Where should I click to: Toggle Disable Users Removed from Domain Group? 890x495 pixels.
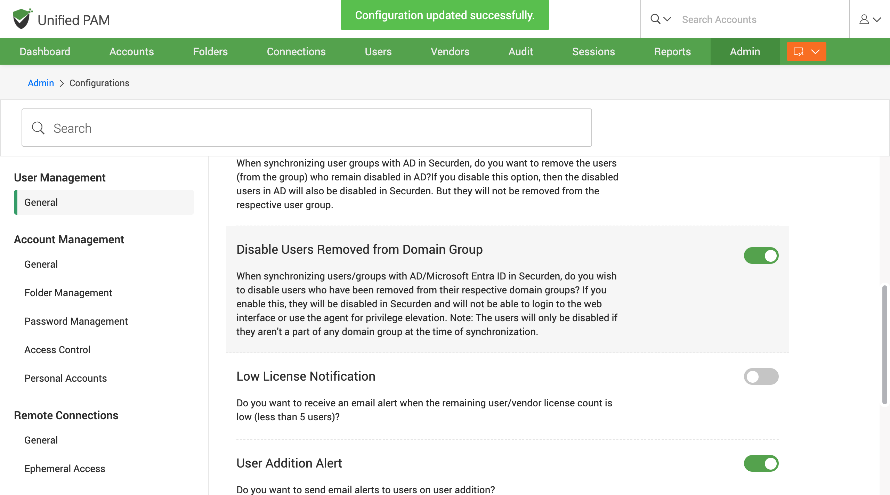pos(761,255)
